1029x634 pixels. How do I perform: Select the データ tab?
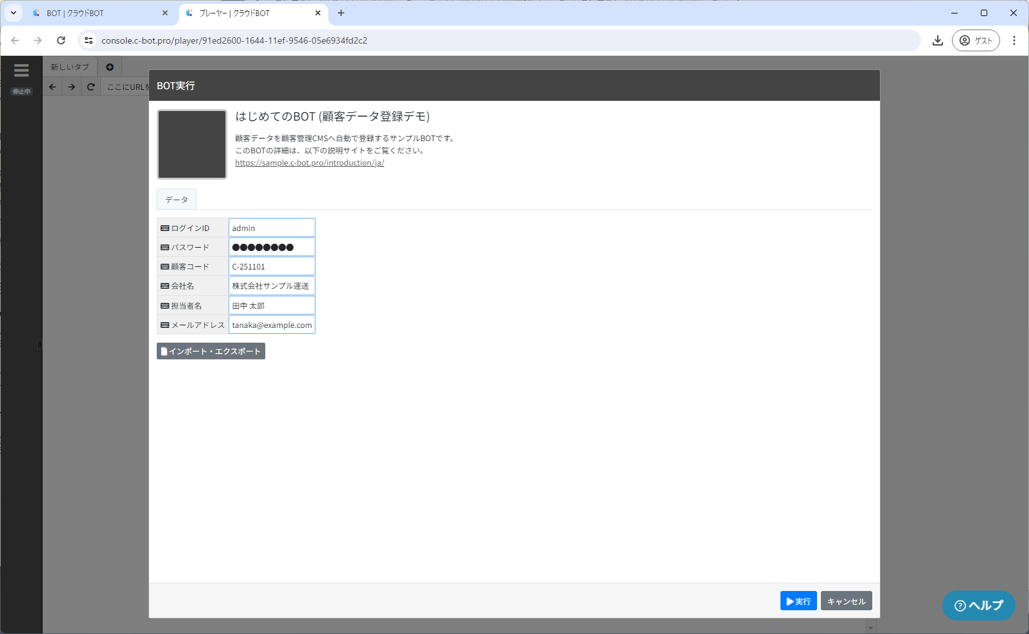pyautogui.click(x=177, y=200)
